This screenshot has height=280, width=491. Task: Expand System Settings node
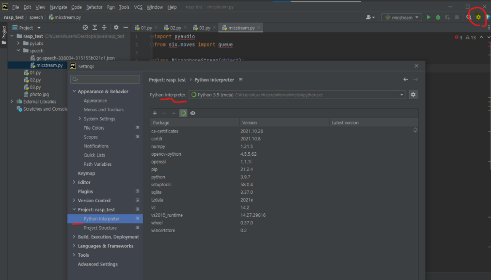coord(80,118)
